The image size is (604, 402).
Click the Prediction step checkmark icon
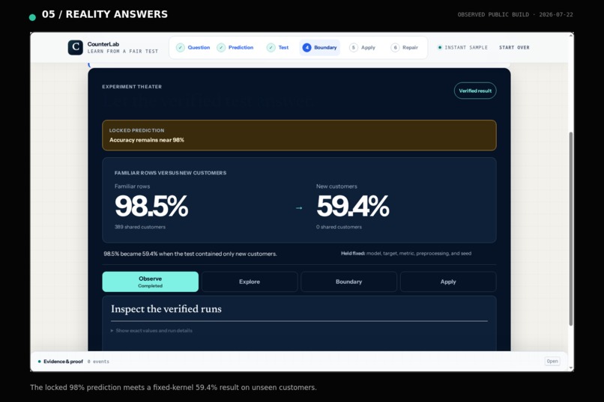pyautogui.click(x=221, y=48)
